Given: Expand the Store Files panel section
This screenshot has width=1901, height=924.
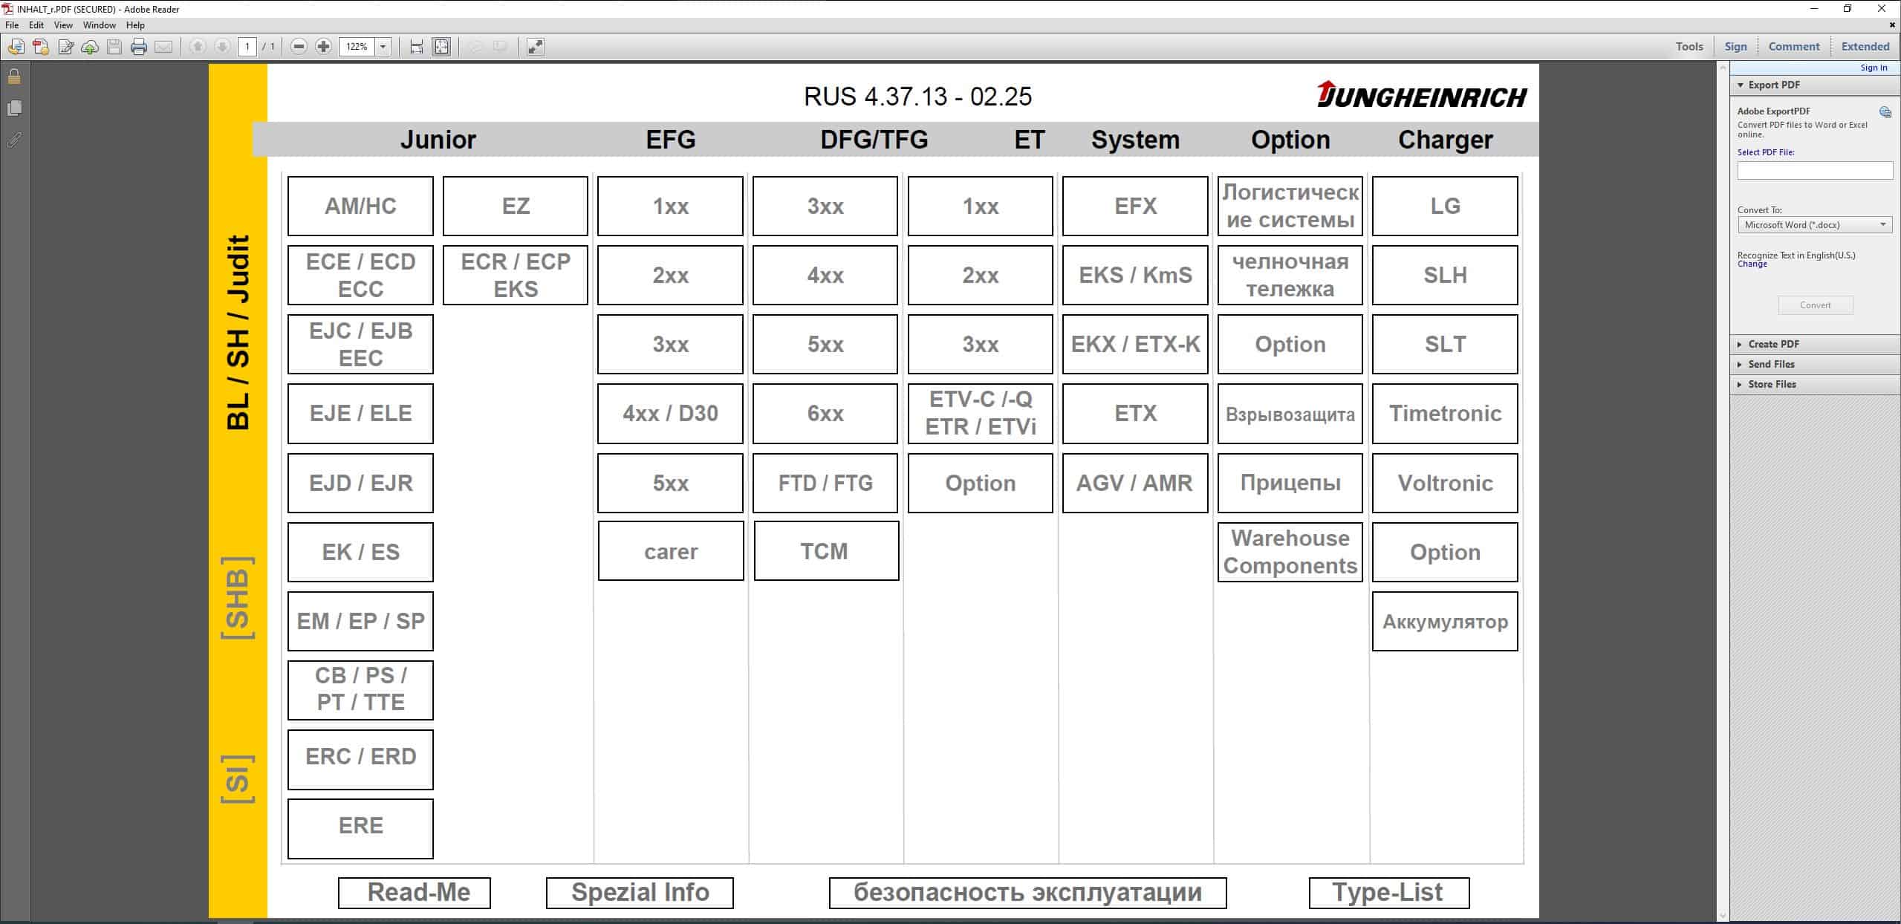Looking at the screenshot, I should tap(1741, 385).
